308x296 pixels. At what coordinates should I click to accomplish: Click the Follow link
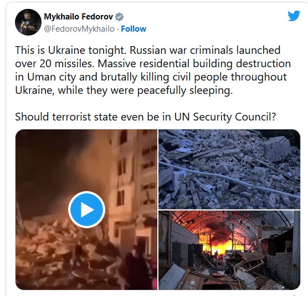coord(134,29)
